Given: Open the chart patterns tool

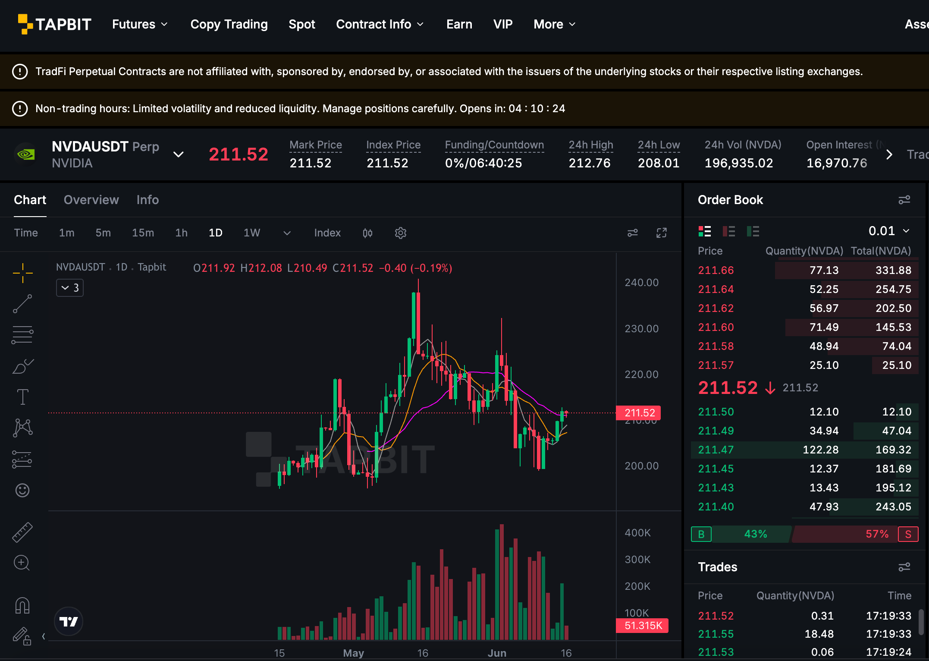Looking at the screenshot, I should (x=22, y=428).
